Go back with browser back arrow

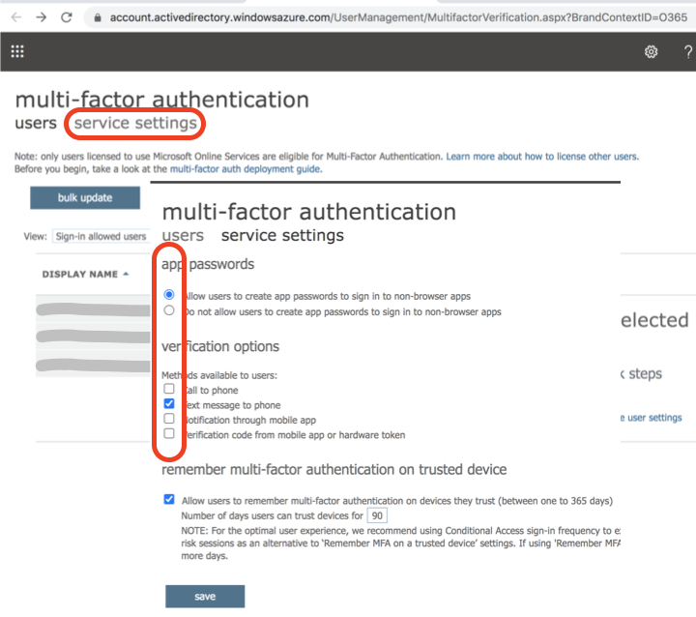pos(16,17)
